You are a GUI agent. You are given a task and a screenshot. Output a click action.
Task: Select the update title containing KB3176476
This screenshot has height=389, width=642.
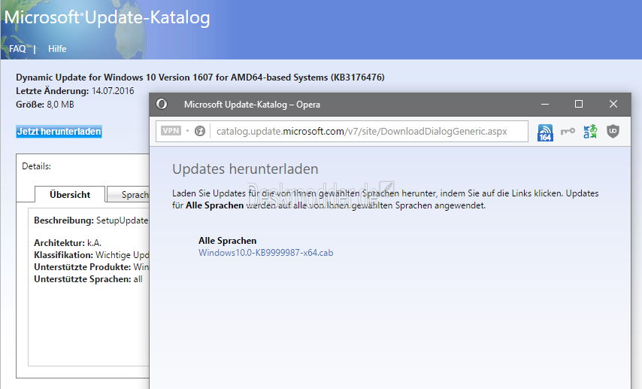coord(200,77)
